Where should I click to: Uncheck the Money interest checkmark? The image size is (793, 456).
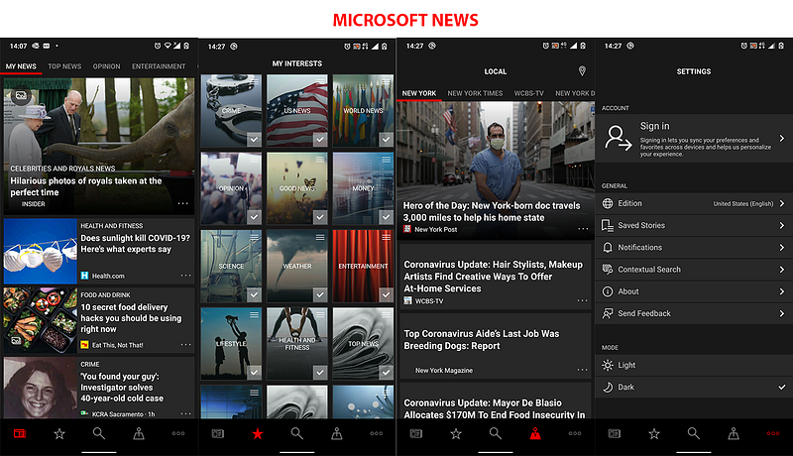[x=386, y=217]
